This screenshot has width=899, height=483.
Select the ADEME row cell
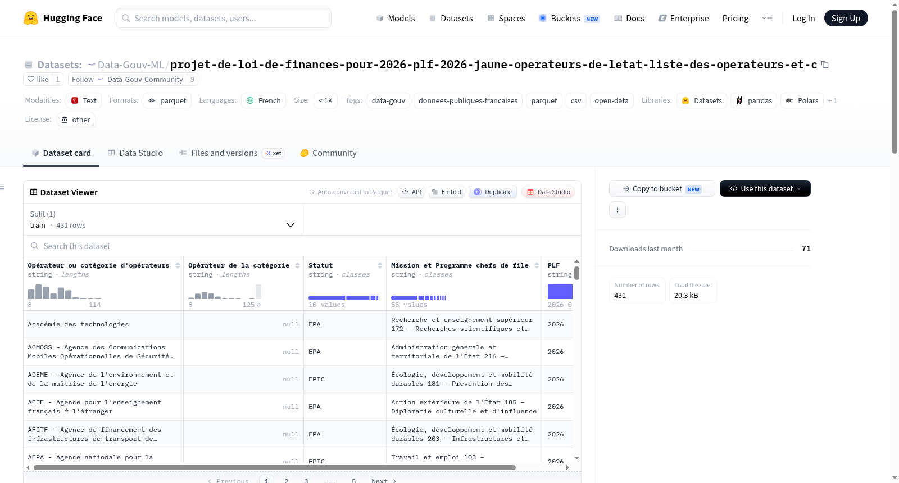pyautogui.click(x=103, y=379)
